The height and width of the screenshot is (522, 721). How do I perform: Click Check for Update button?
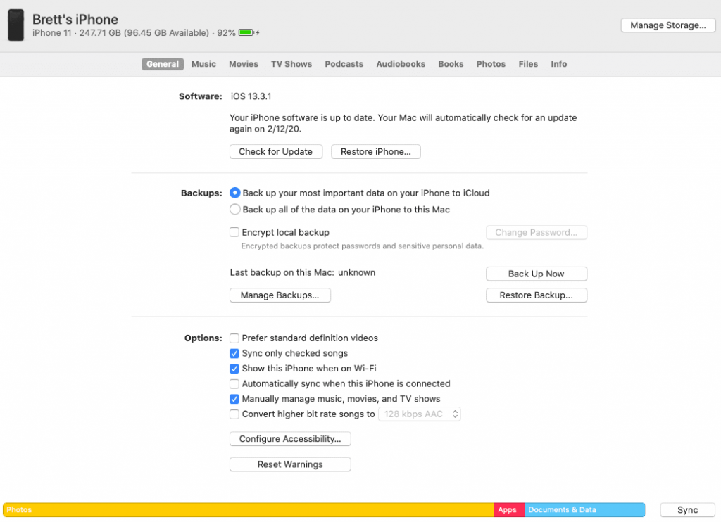[x=276, y=152]
